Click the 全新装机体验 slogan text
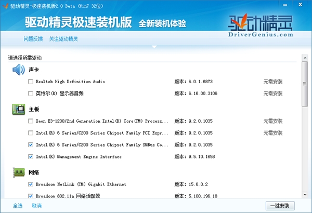The image size is (312, 213). 162,23
